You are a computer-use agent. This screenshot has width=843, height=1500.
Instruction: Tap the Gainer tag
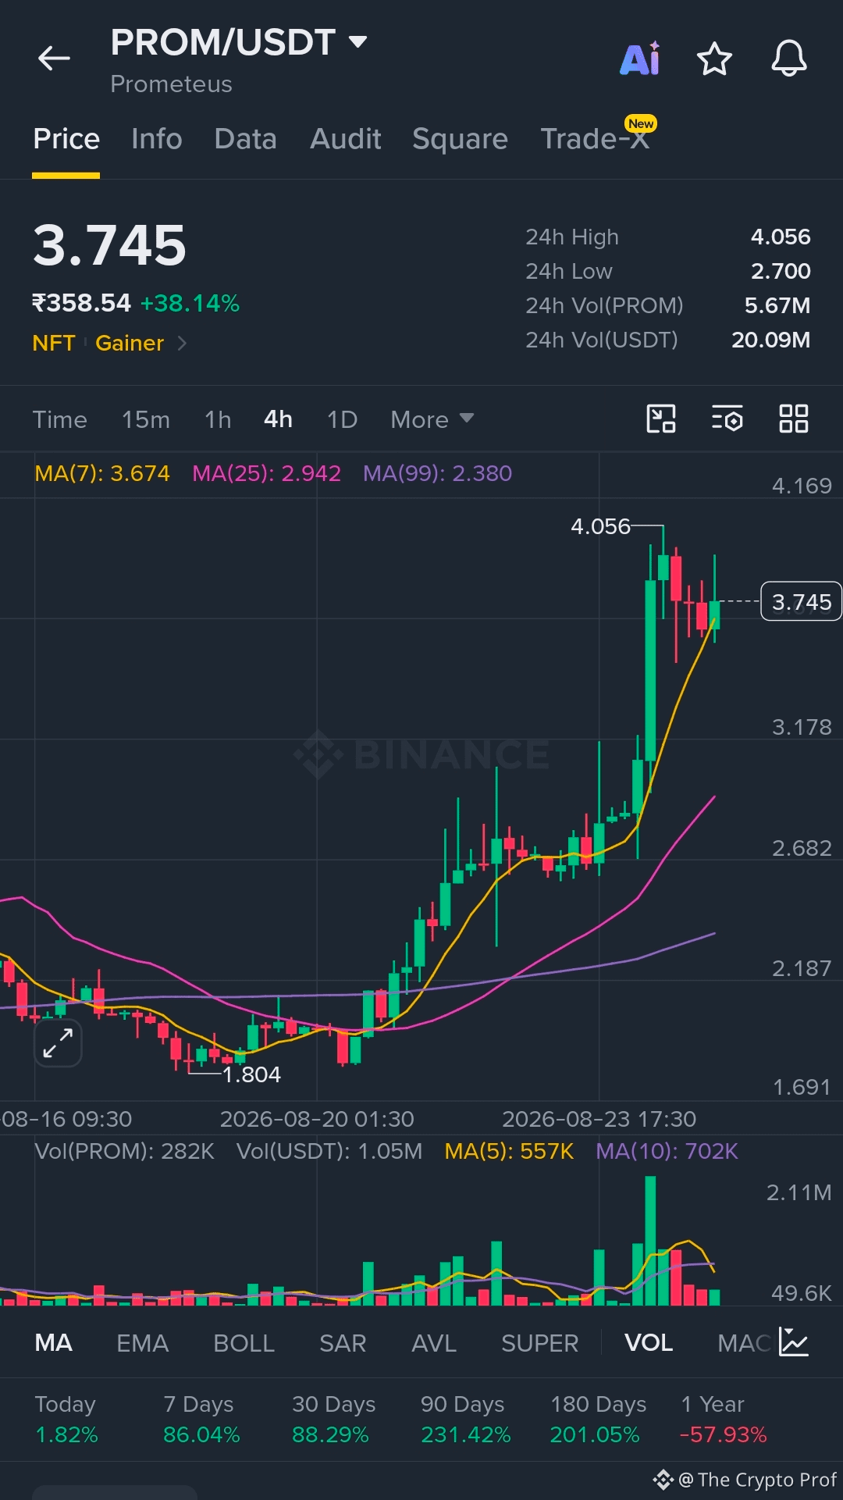pyautogui.click(x=130, y=343)
